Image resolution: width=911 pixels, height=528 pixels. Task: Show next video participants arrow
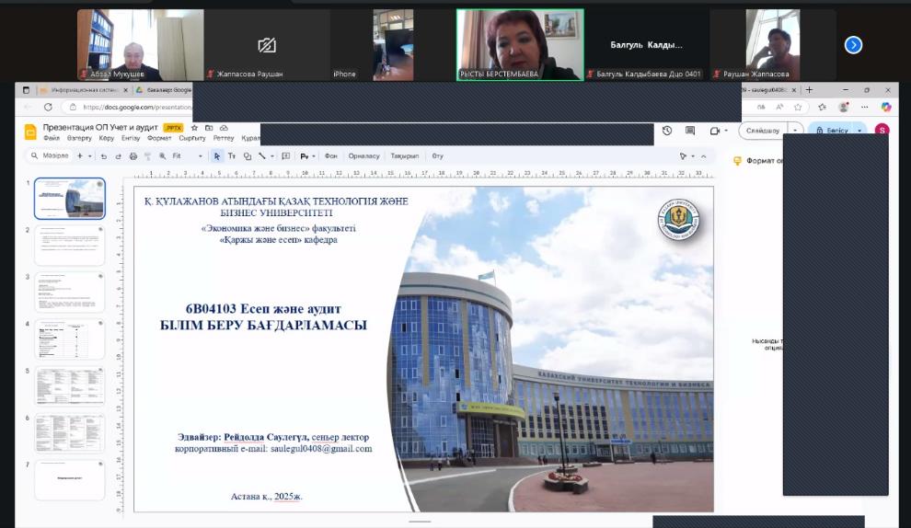pyautogui.click(x=853, y=44)
